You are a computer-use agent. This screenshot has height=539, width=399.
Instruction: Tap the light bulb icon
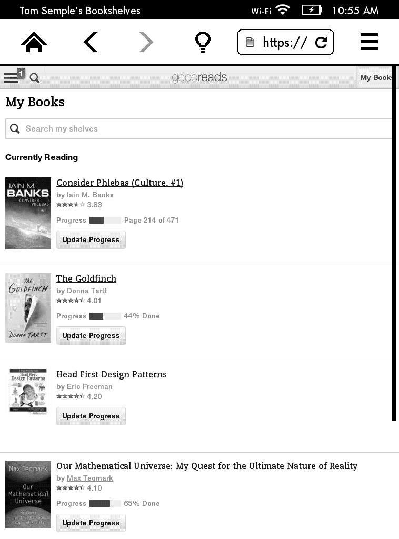click(203, 42)
